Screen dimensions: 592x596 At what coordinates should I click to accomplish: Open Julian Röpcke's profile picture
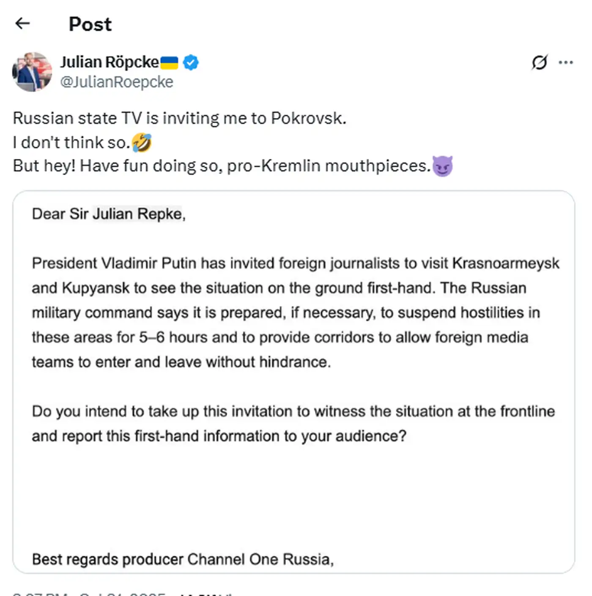click(32, 71)
